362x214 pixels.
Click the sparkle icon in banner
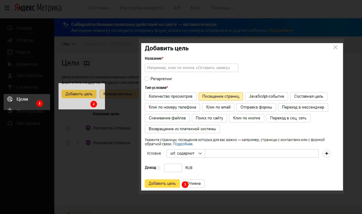coord(65,25)
